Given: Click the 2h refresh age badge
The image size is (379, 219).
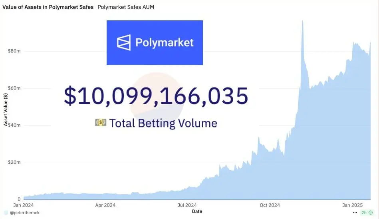Looking at the screenshot, I should 364,213.
